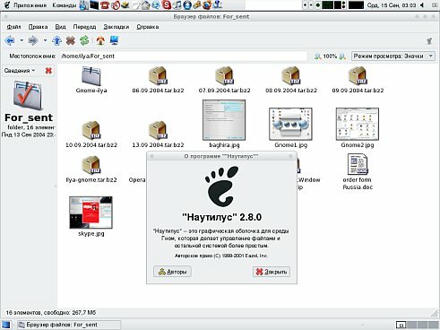Launch the music notes player icon
The image size is (440, 330).
pyautogui.click(x=177, y=4)
